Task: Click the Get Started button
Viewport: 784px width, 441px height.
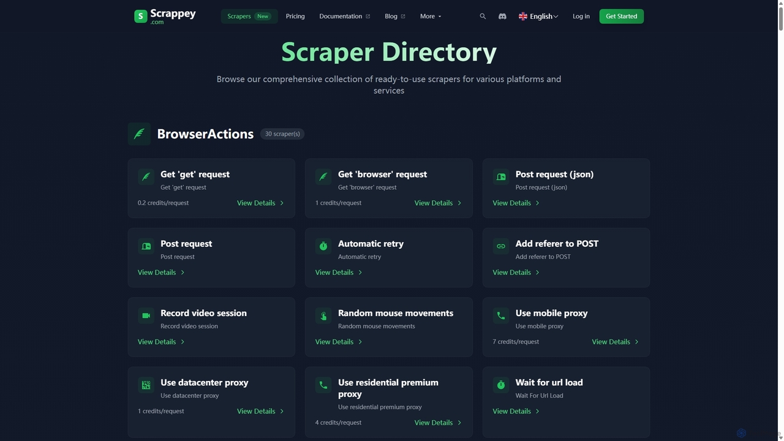Action: point(622,17)
